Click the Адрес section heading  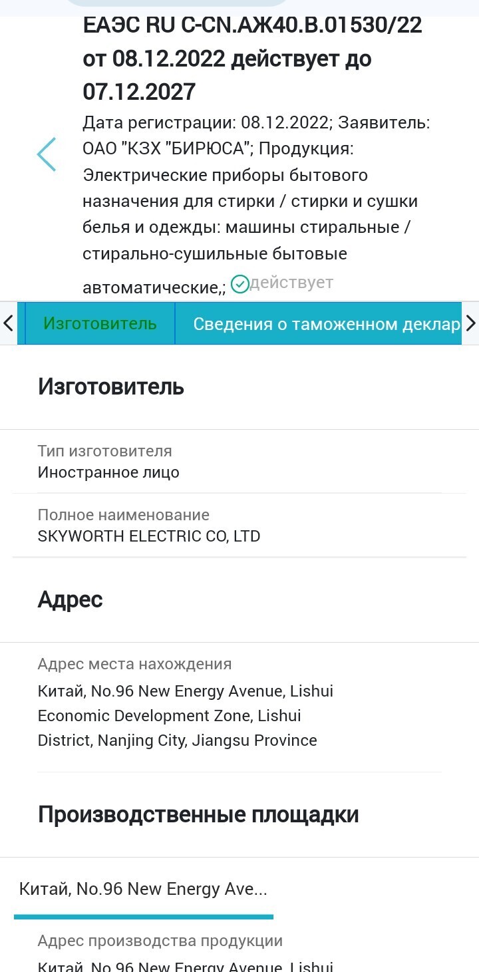pyautogui.click(x=70, y=599)
